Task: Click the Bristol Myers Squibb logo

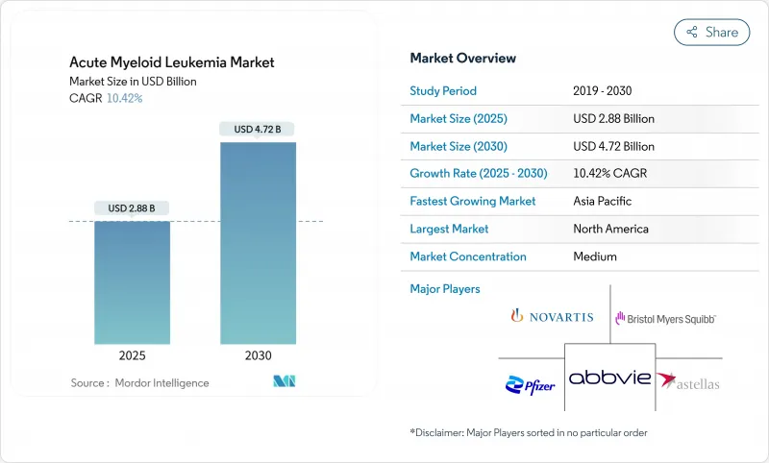Action: coord(665,318)
